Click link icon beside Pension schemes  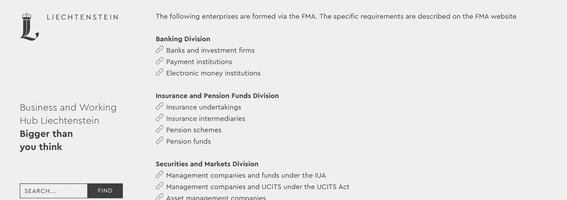(x=160, y=129)
